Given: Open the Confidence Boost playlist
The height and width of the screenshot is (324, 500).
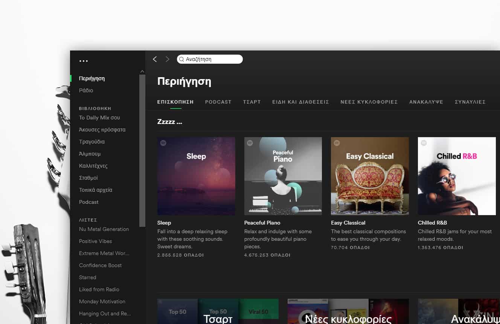Looking at the screenshot, I should click(x=100, y=265).
